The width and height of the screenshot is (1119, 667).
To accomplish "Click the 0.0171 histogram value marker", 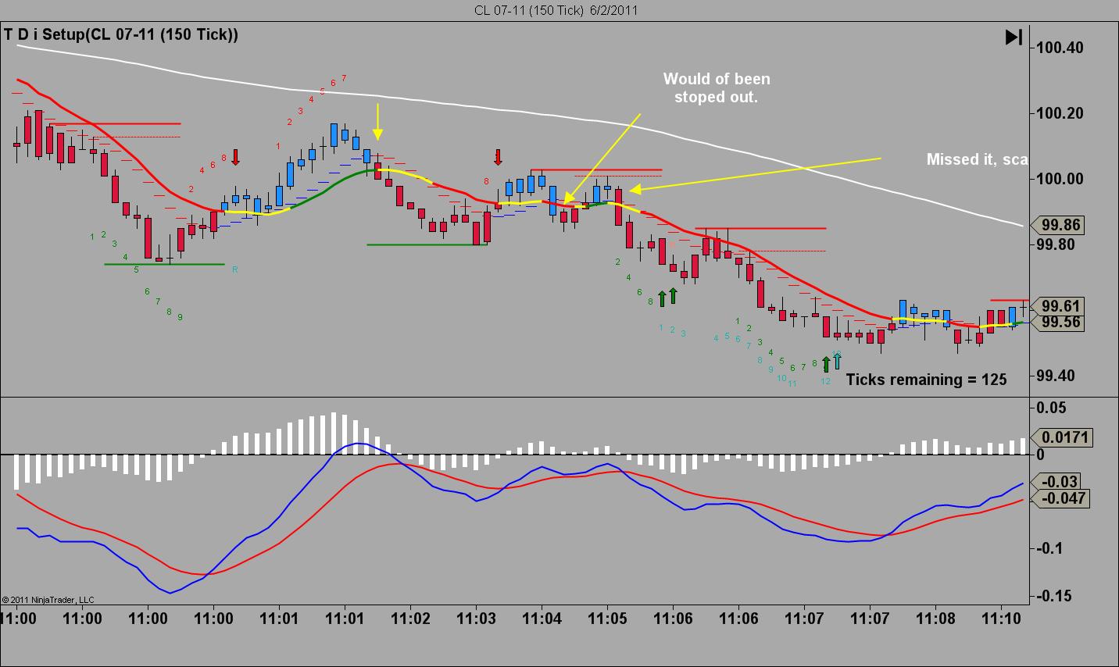I will [1062, 438].
